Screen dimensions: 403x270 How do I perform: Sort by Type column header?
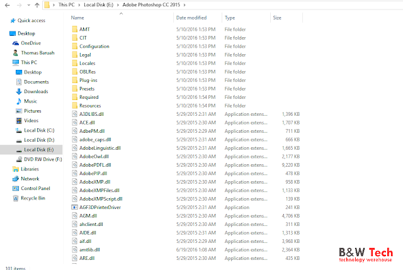pos(230,18)
